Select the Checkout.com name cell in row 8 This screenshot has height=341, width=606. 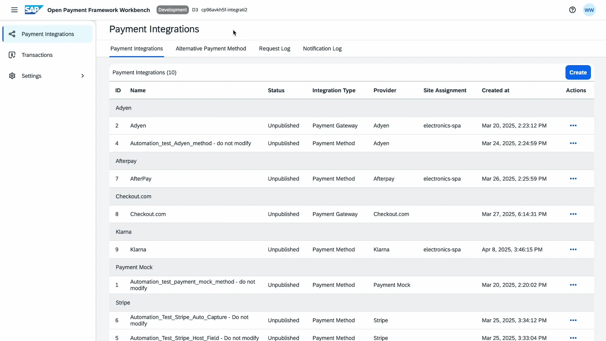tap(148, 214)
